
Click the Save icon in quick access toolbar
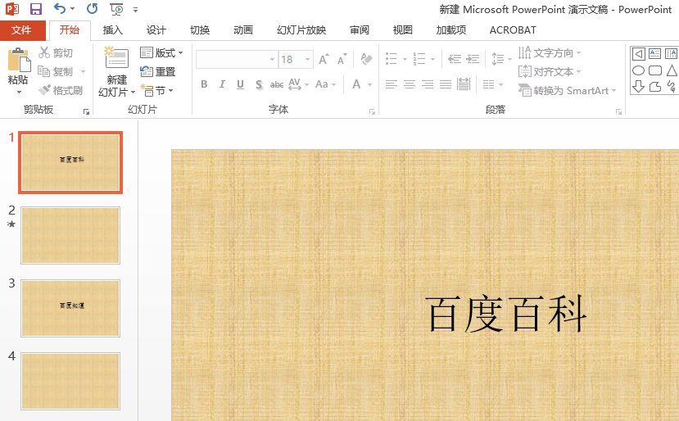pyautogui.click(x=36, y=9)
